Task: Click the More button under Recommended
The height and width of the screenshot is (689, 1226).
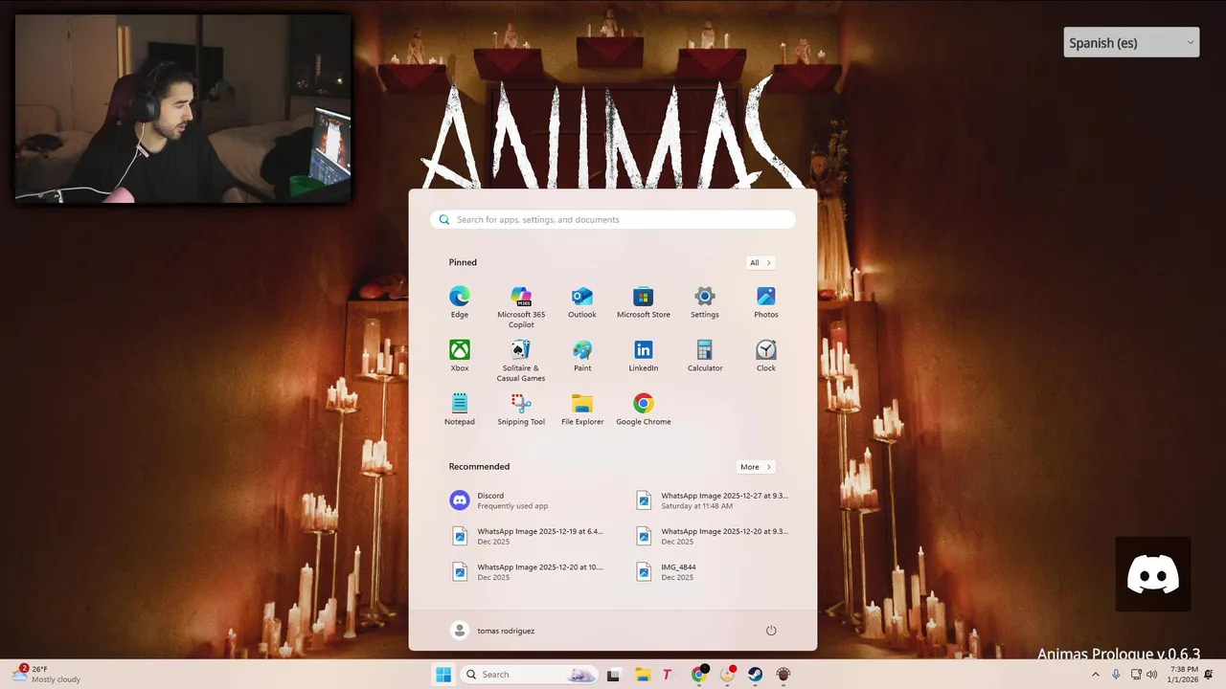Action: coord(756,467)
